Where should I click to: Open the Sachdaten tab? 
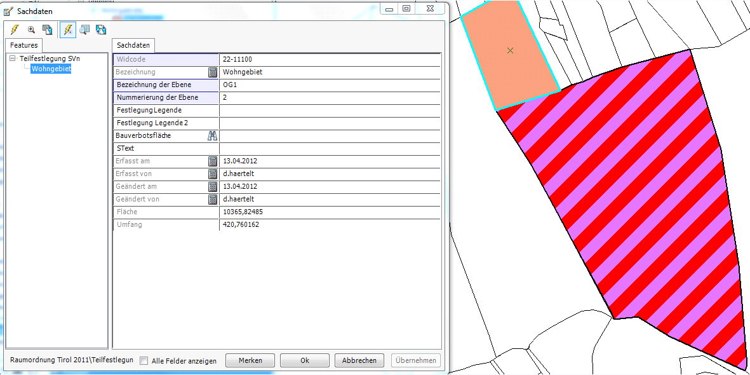coord(133,45)
